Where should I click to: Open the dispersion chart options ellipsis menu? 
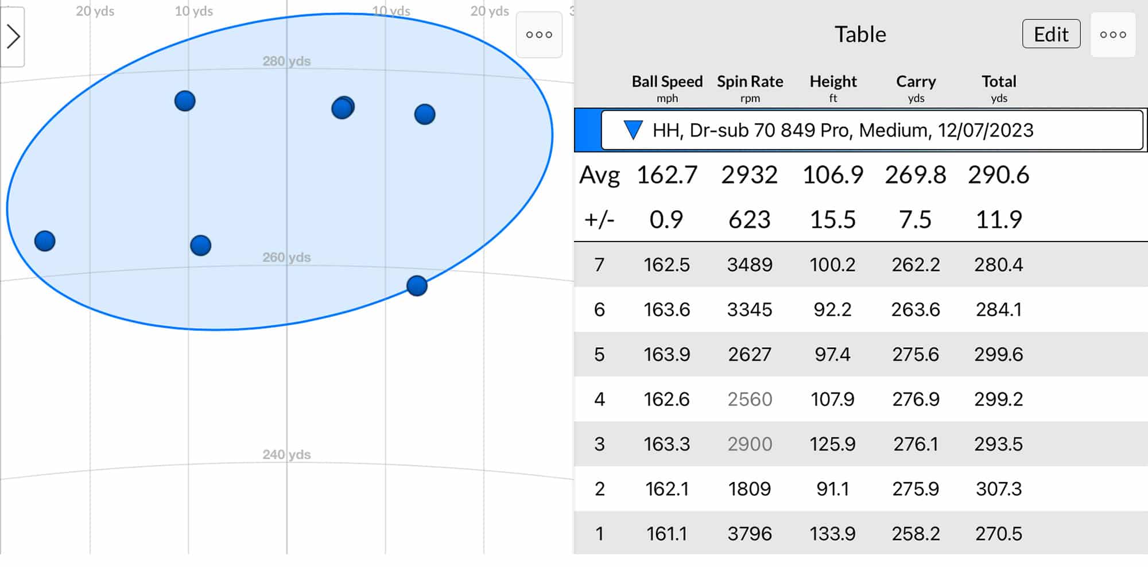tap(538, 35)
